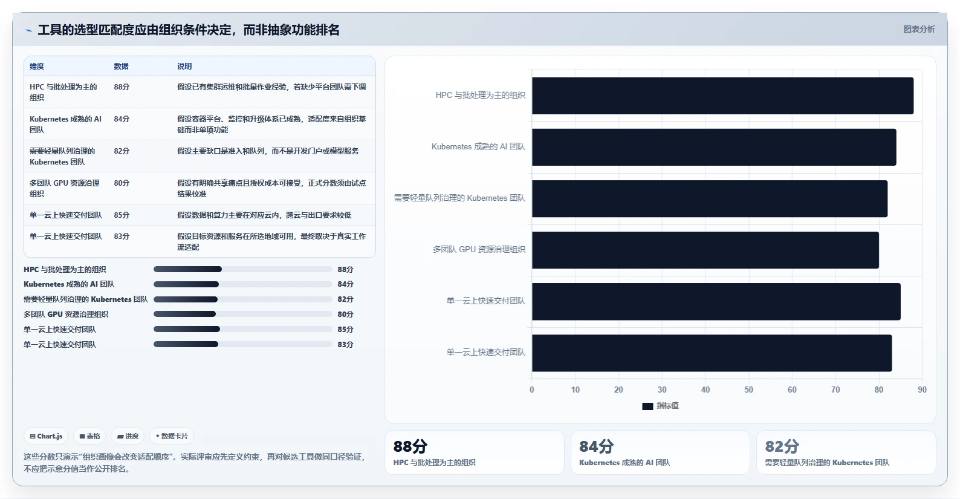
Task: Click the 数据 table column header
Action: tap(122, 67)
